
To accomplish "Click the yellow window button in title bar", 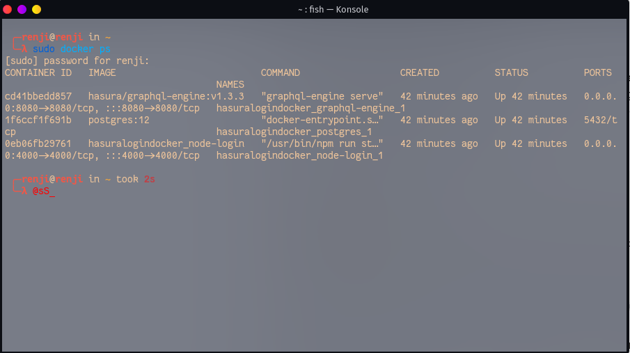I will (x=36, y=9).
